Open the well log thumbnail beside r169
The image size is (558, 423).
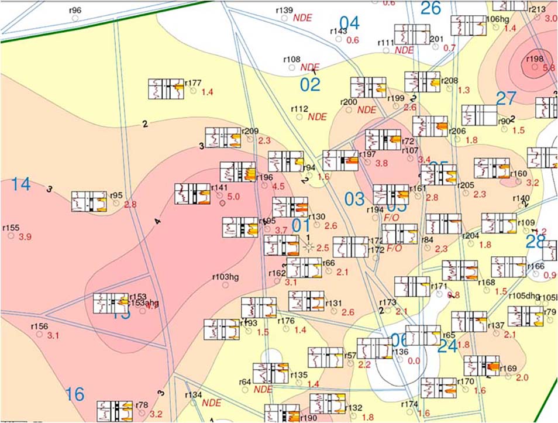(x=481, y=366)
